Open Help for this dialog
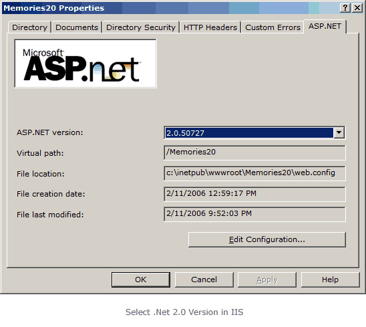 (x=331, y=280)
